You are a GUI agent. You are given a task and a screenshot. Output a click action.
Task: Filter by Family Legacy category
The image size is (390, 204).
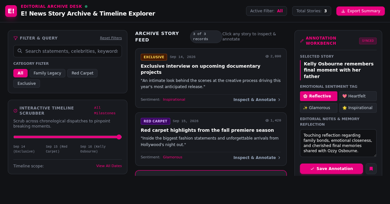click(47, 73)
